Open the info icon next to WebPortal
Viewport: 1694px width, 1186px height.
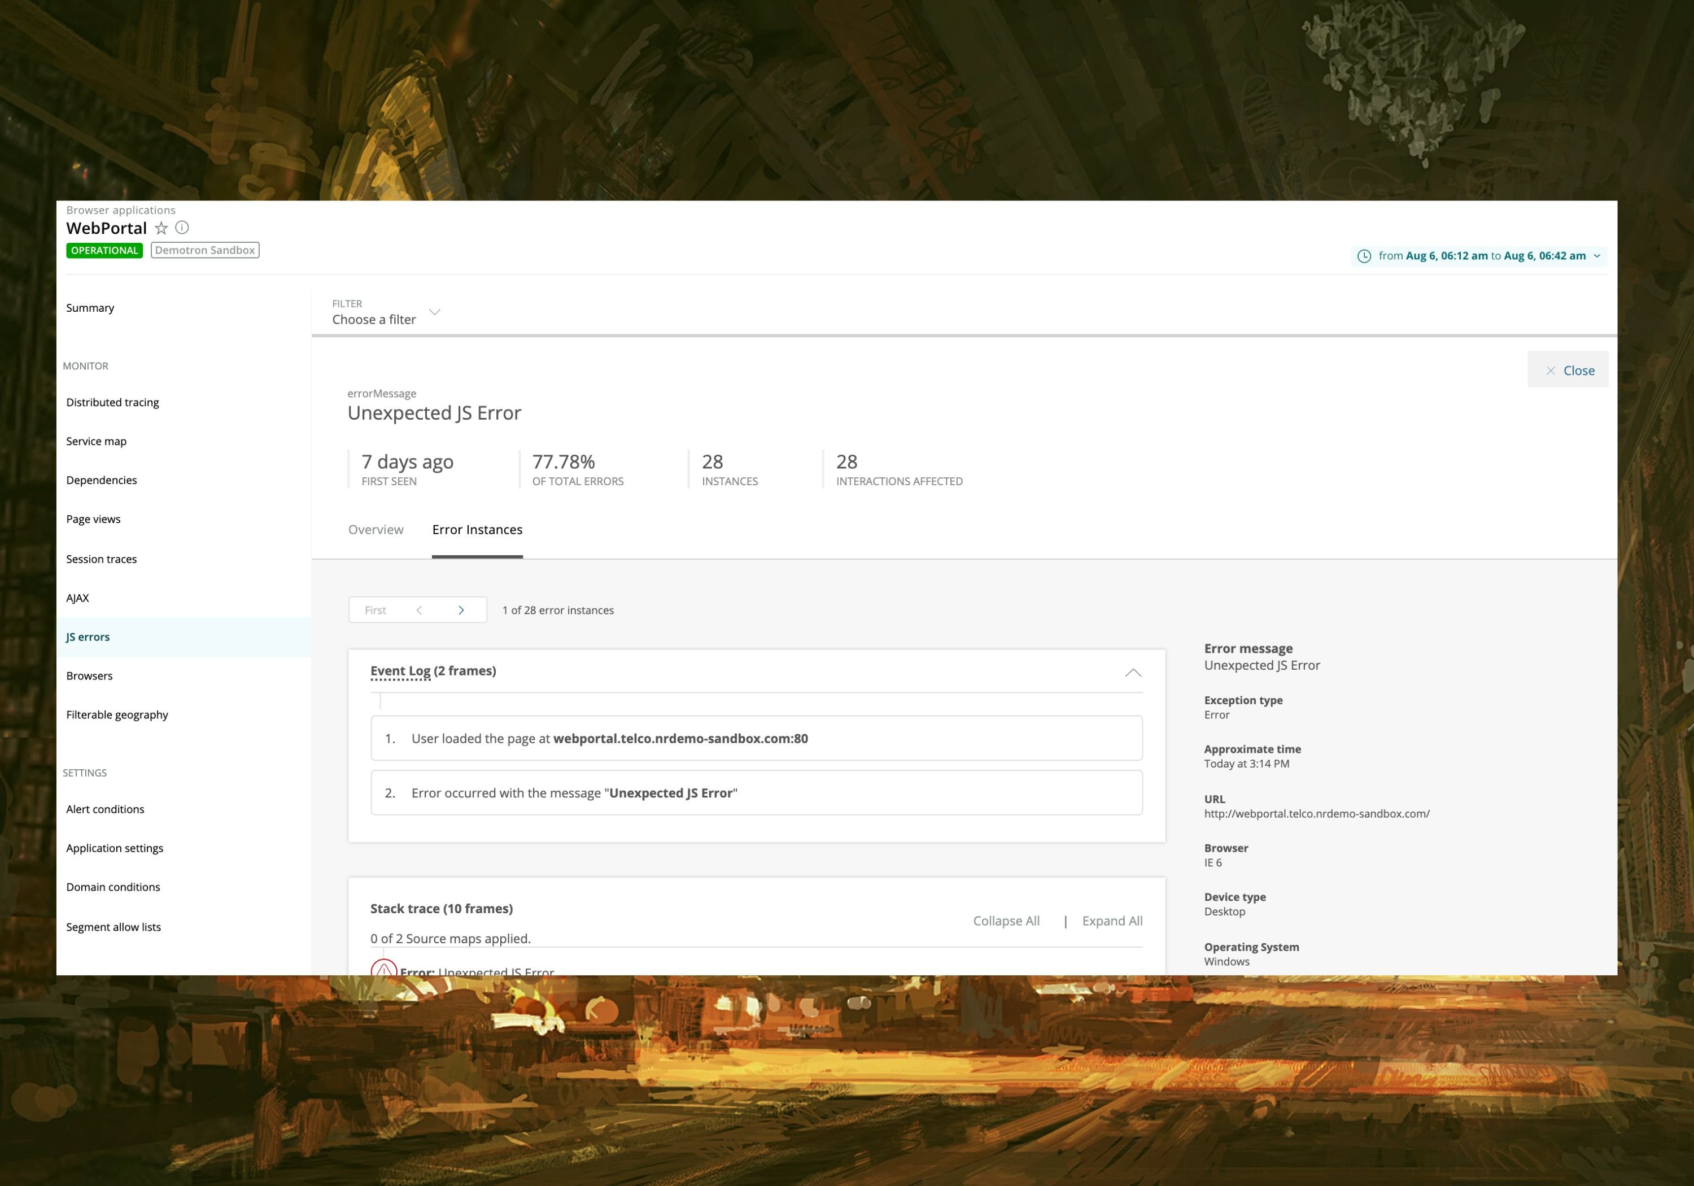pyautogui.click(x=182, y=228)
